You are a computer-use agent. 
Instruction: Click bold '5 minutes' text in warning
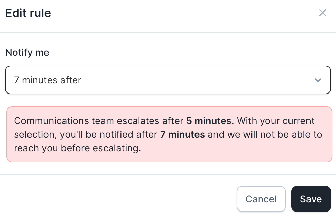tap(209, 121)
